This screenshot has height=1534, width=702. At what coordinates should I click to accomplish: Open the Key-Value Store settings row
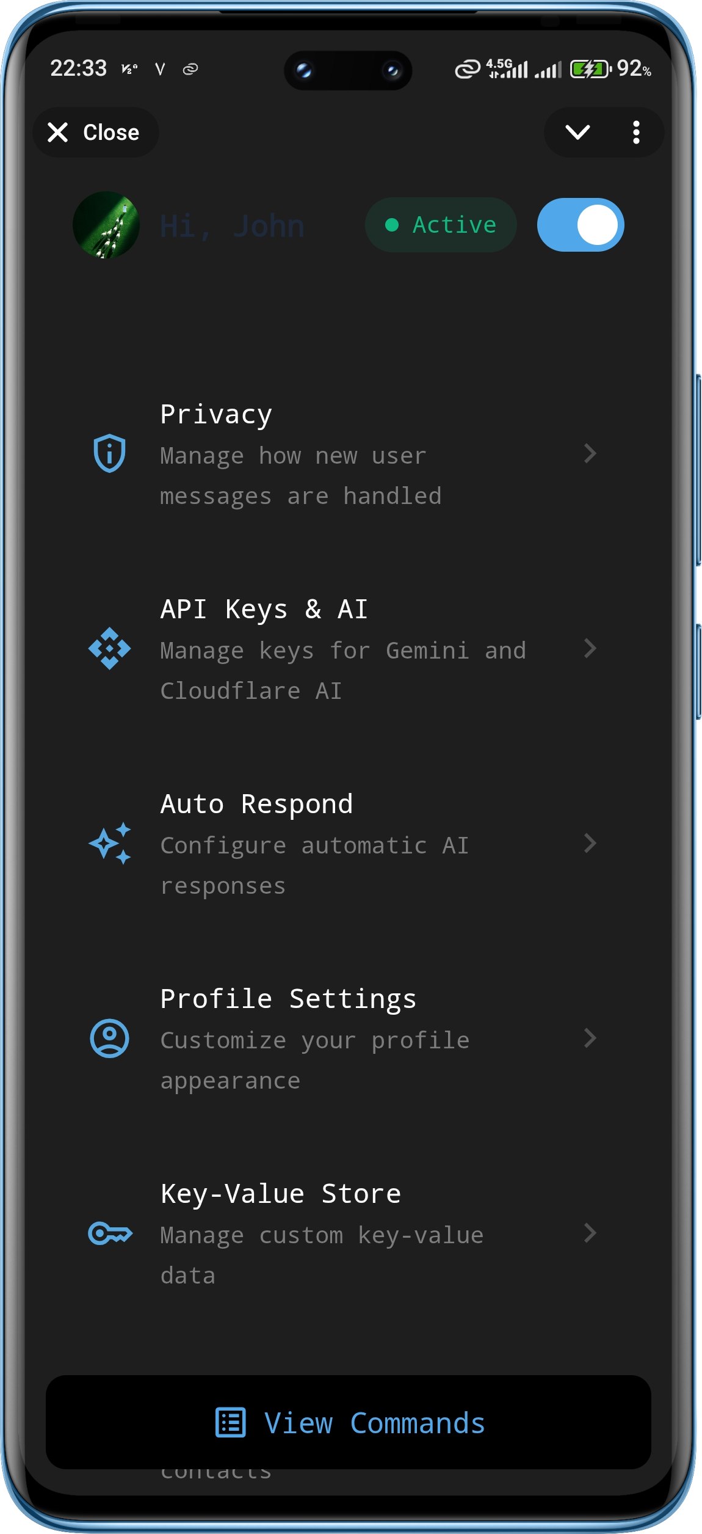click(x=351, y=1234)
